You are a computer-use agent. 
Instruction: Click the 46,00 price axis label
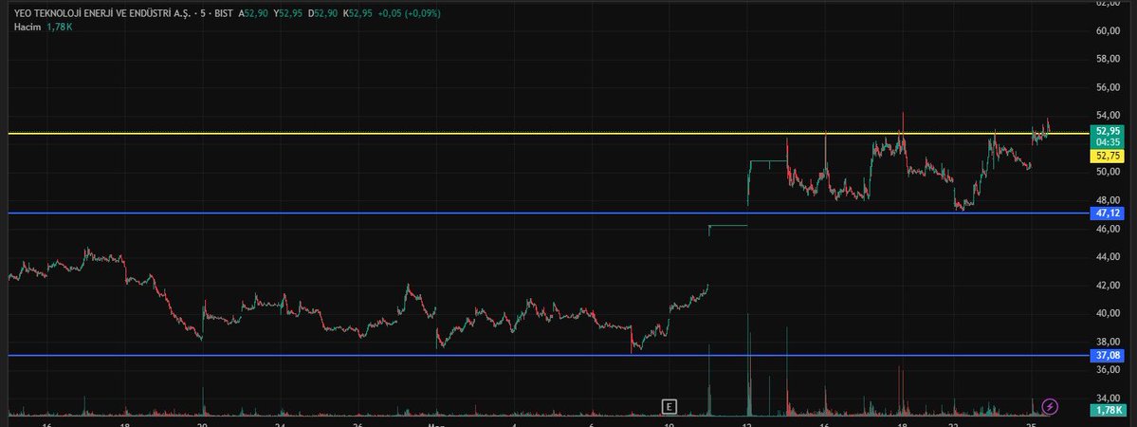coord(1107,229)
